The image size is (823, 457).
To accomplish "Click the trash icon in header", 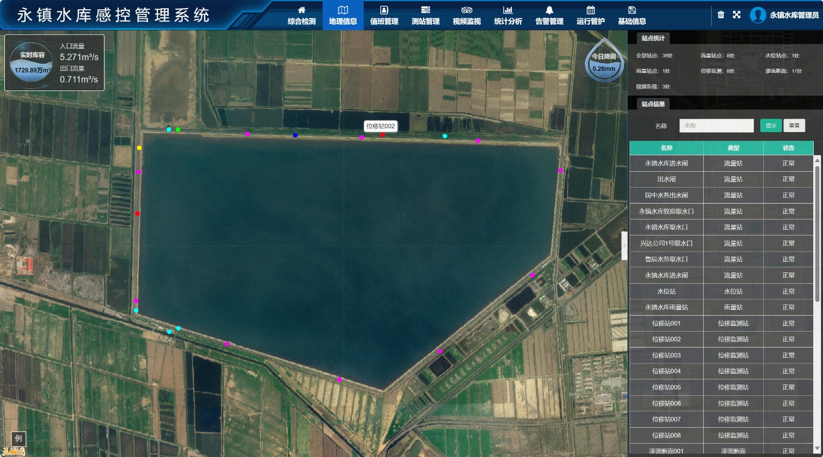I will tap(721, 15).
